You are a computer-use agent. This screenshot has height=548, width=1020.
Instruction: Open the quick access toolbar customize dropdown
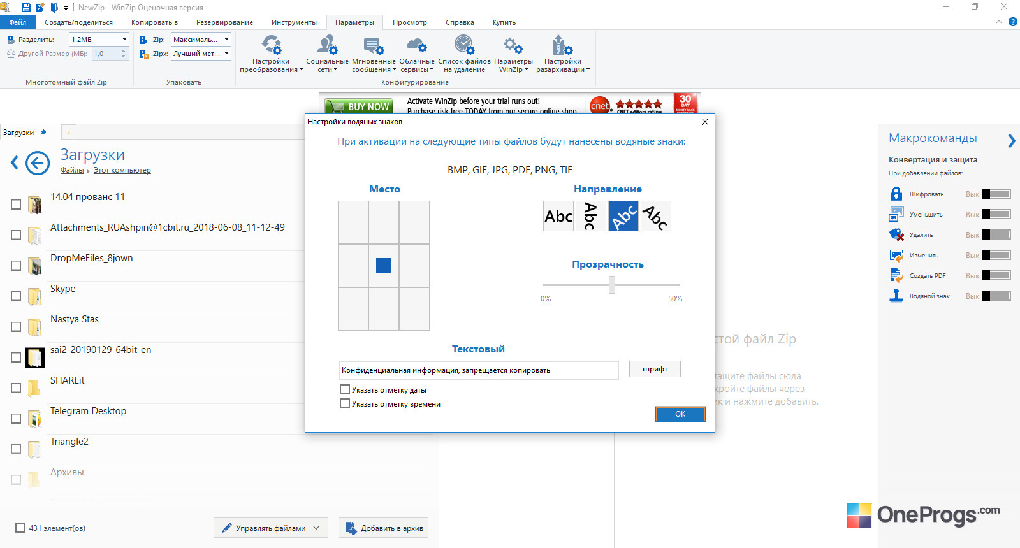coord(66,8)
